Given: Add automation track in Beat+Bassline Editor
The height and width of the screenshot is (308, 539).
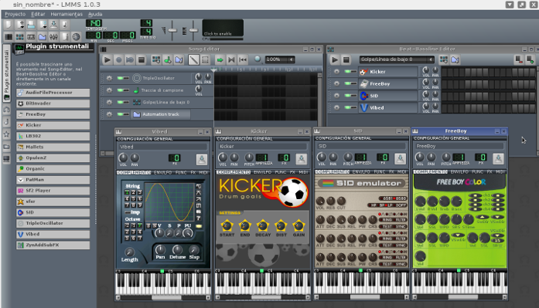Looking at the screenshot, I should click(x=455, y=60).
